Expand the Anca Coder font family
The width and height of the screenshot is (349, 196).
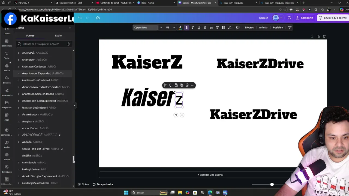19,128
